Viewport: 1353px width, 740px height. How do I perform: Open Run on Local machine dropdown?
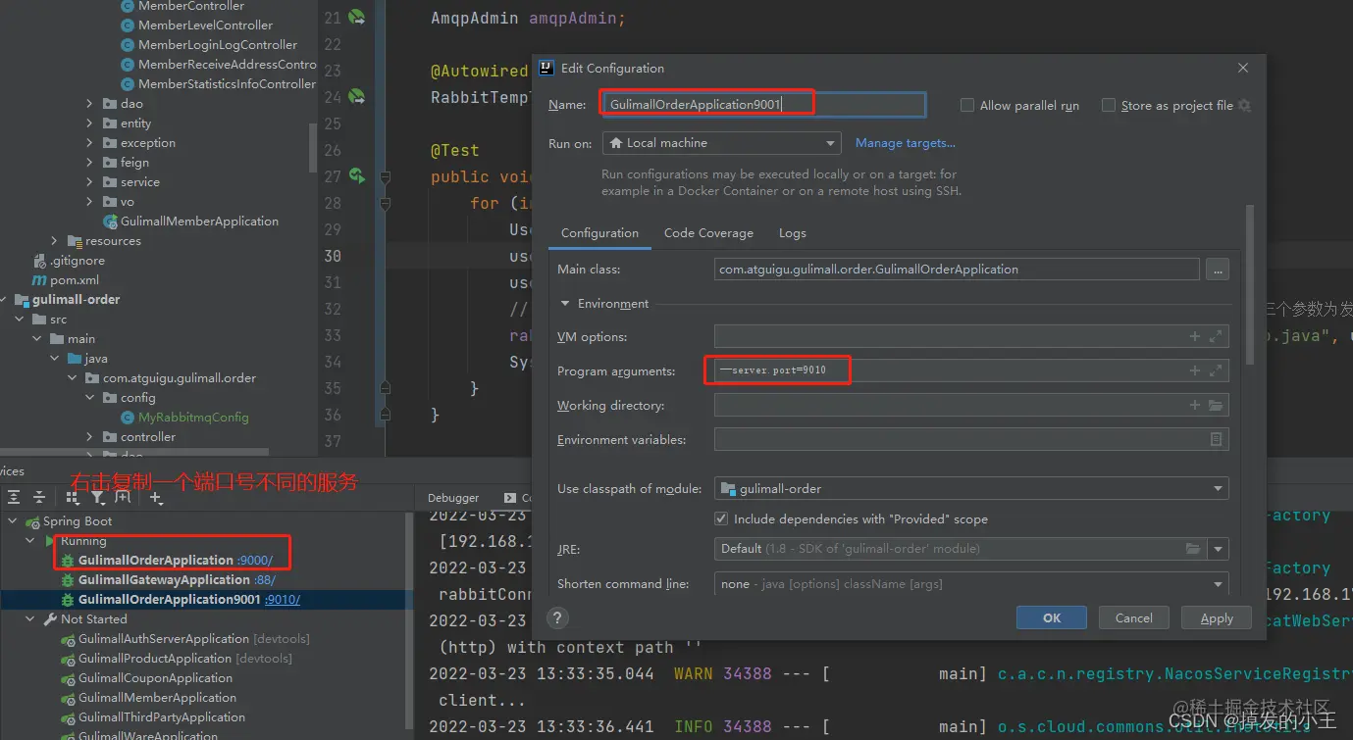[x=721, y=143]
